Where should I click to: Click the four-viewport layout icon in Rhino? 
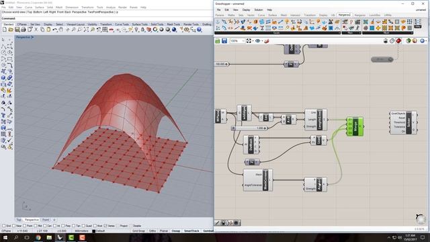click(105, 30)
